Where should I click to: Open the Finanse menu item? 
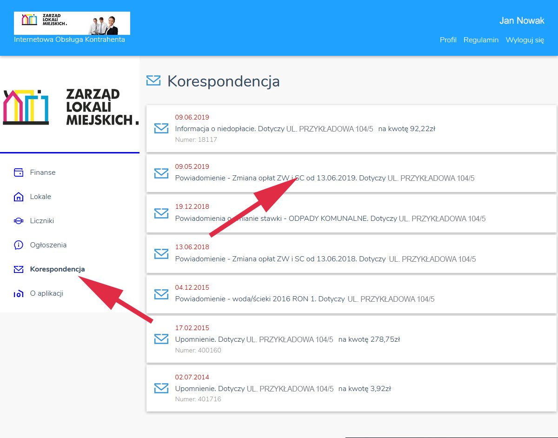coord(43,173)
